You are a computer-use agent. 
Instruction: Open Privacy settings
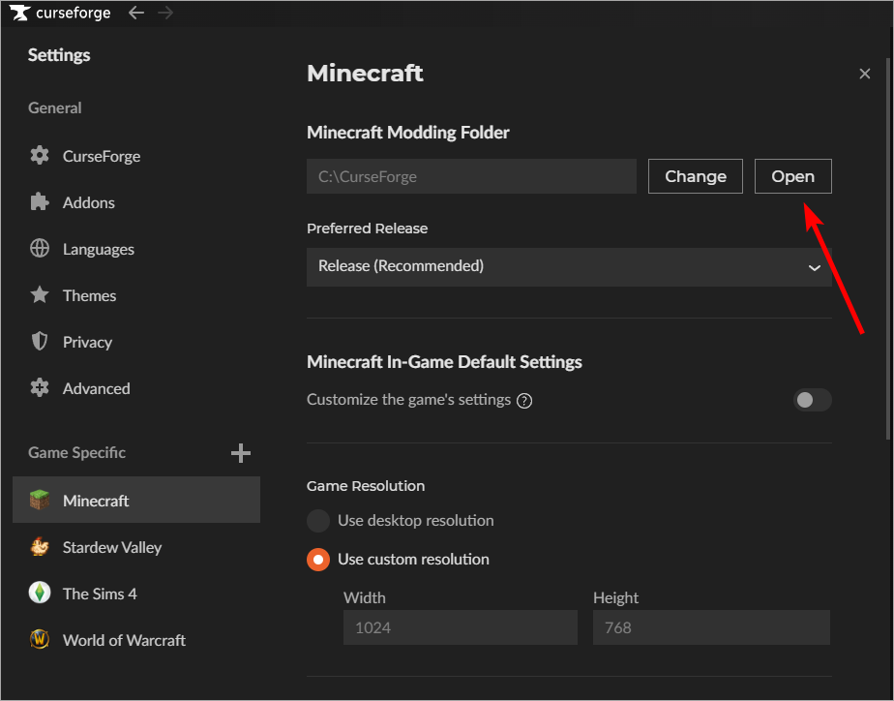(x=136, y=342)
